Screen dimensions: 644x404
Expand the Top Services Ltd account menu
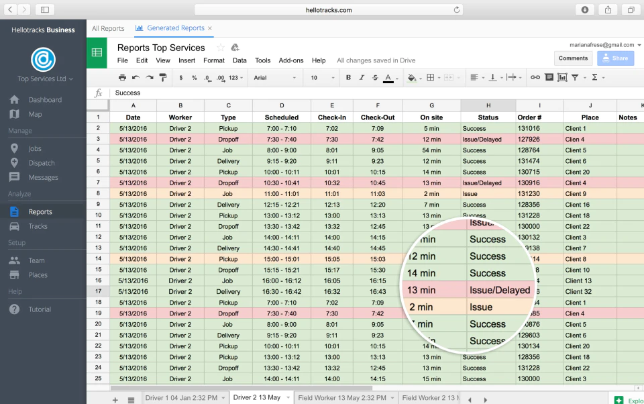point(45,79)
